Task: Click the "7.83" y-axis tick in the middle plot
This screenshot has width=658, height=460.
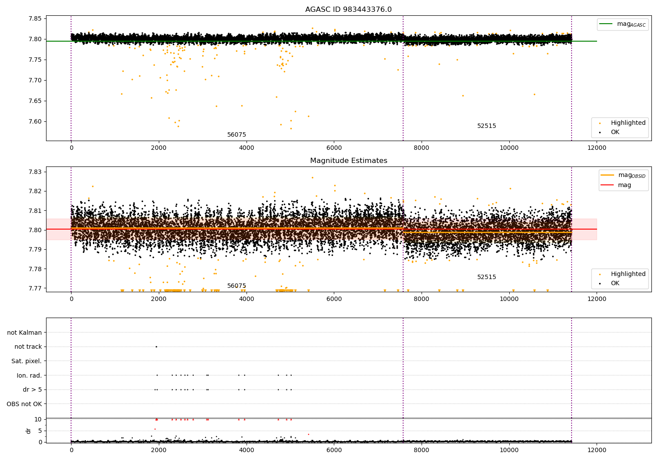Action: point(35,172)
